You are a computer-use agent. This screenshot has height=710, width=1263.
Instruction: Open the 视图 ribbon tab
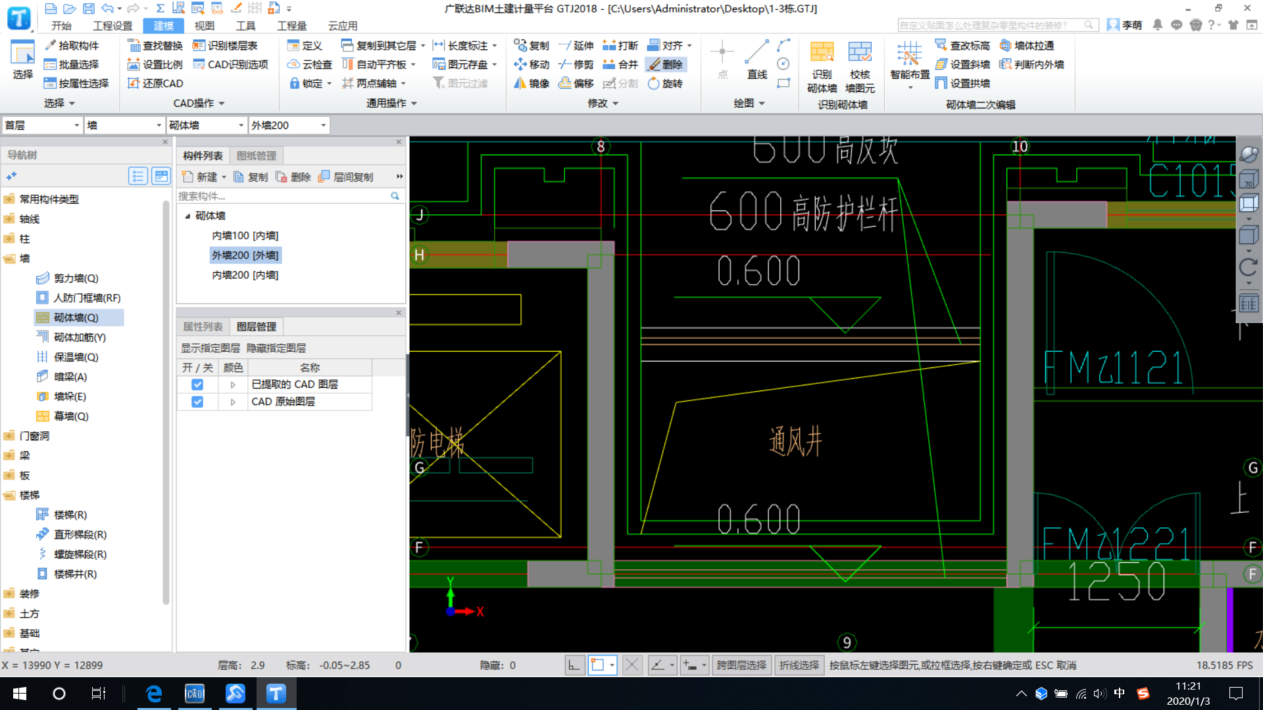(x=204, y=26)
